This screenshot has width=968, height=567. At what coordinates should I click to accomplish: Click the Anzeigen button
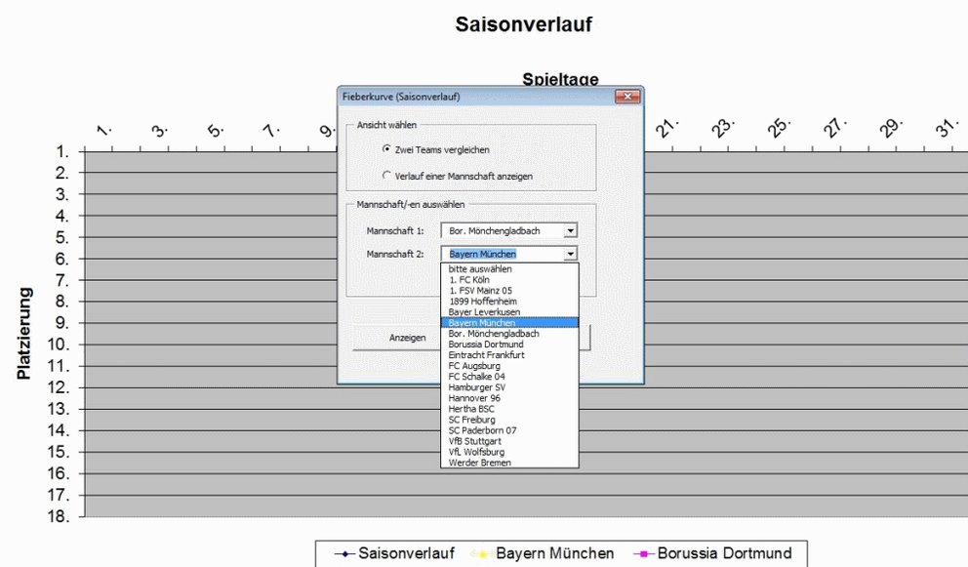point(408,338)
